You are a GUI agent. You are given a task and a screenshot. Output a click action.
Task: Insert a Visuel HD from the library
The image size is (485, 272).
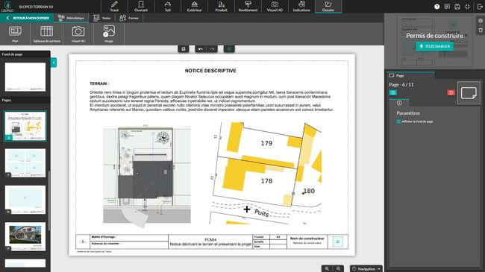click(x=78, y=34)
